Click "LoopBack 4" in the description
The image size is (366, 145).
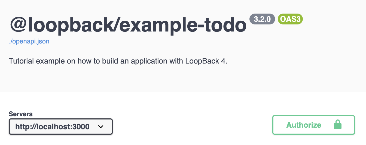206,61
